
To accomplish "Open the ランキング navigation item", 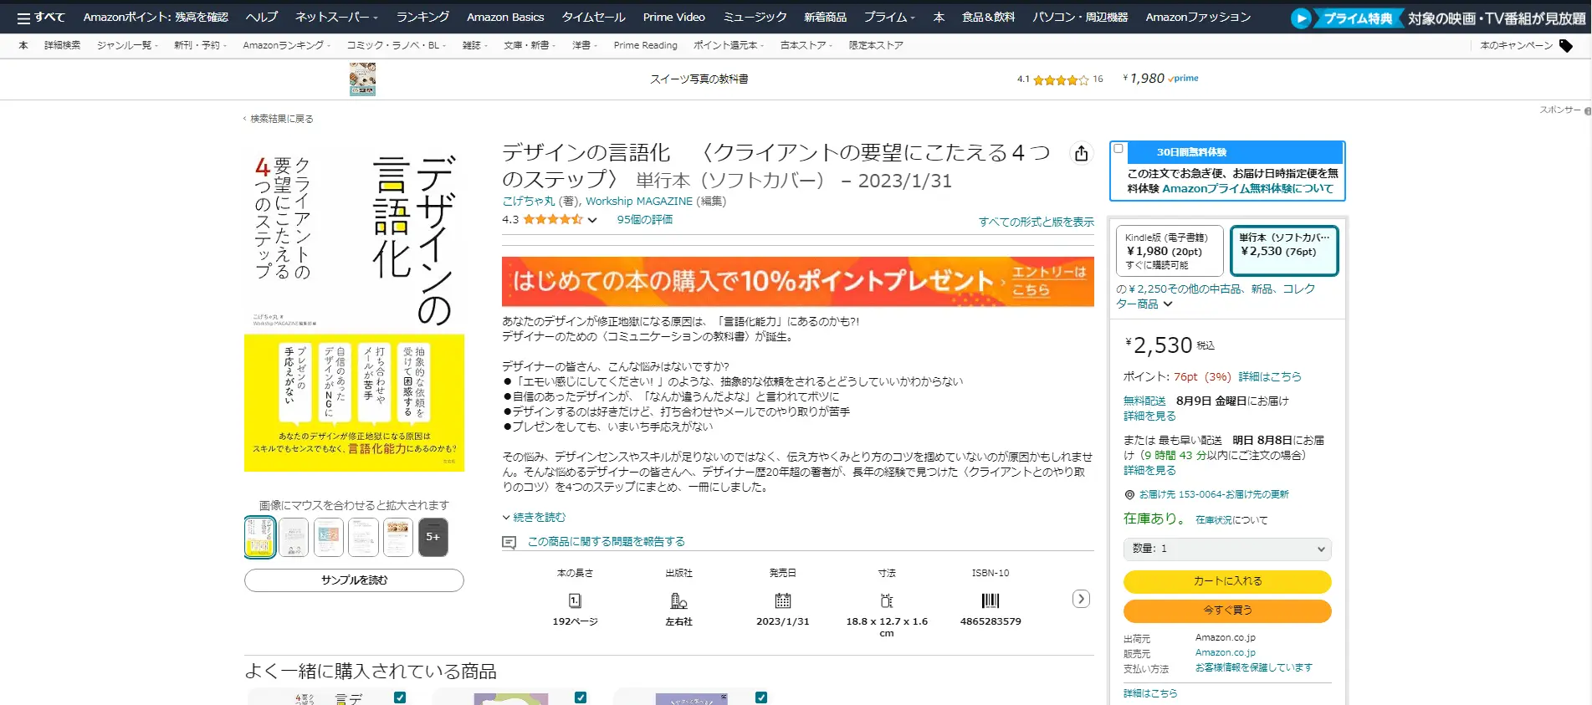I will click(x=422, y=17).
